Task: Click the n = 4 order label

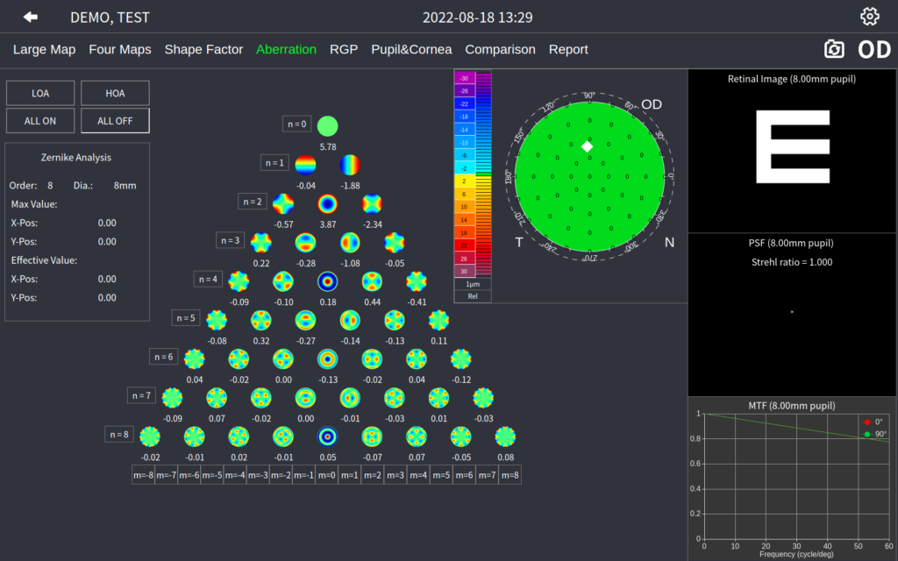Action: click(208, 279)
